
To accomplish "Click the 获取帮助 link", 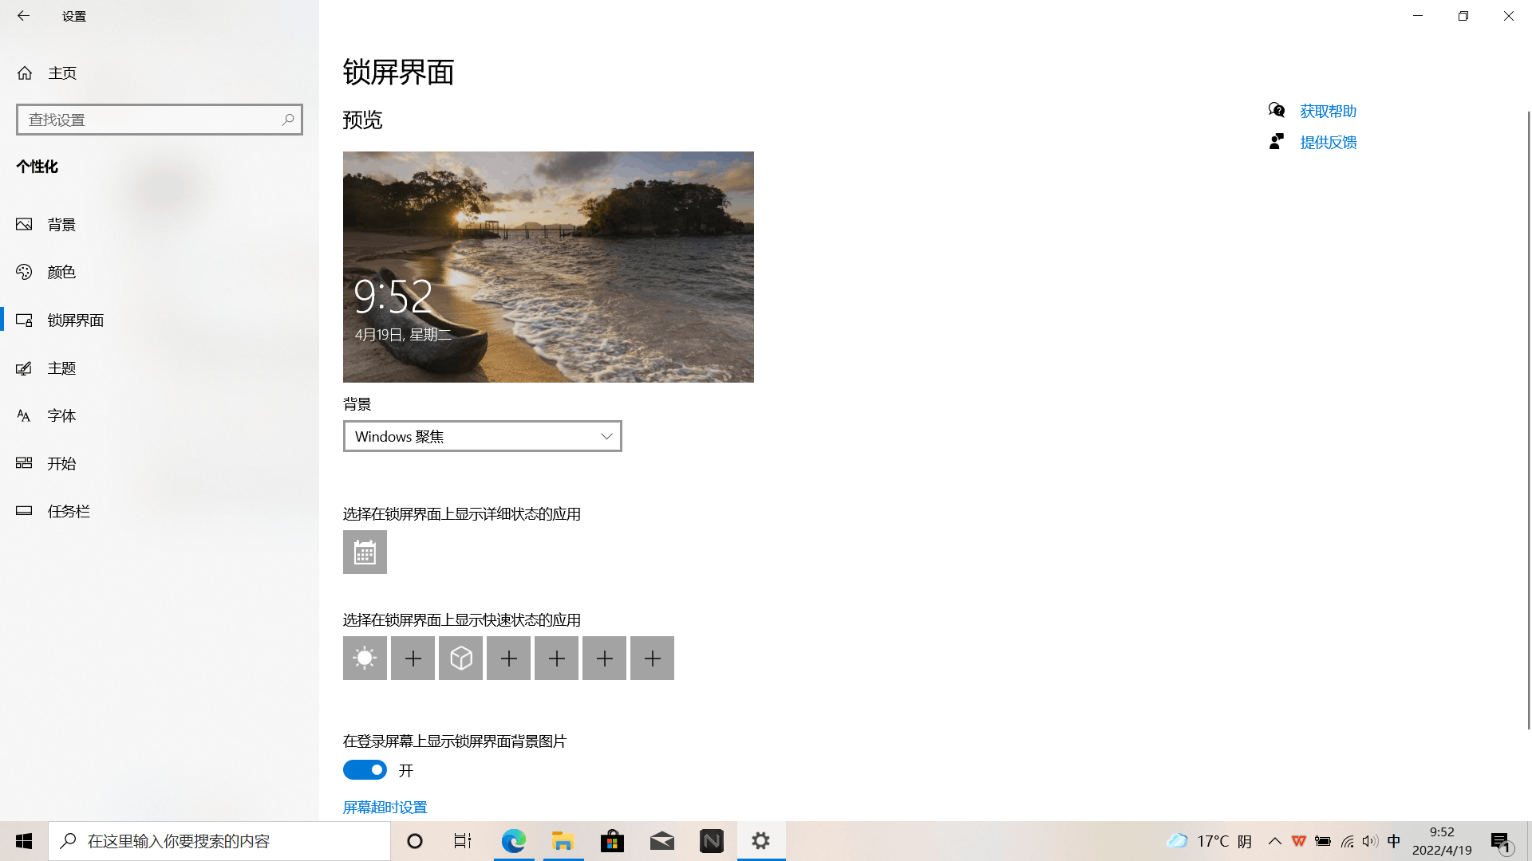I will [1328, 111].
